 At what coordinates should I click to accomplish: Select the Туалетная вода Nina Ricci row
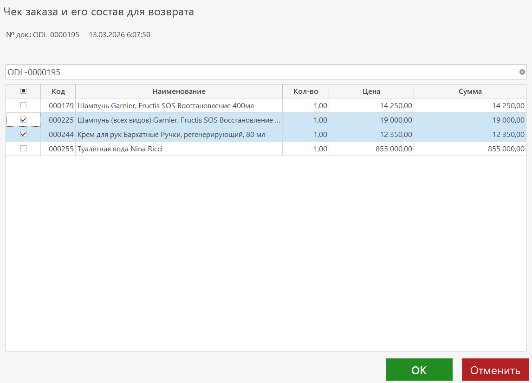[120, 149]
